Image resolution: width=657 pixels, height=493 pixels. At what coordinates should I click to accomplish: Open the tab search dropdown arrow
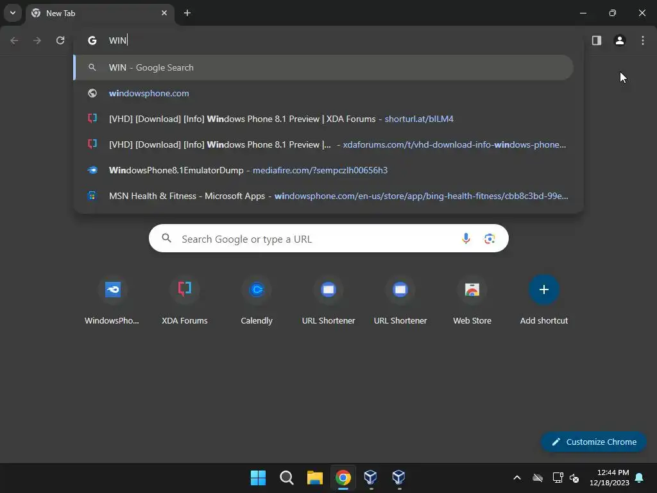(13, 13)
